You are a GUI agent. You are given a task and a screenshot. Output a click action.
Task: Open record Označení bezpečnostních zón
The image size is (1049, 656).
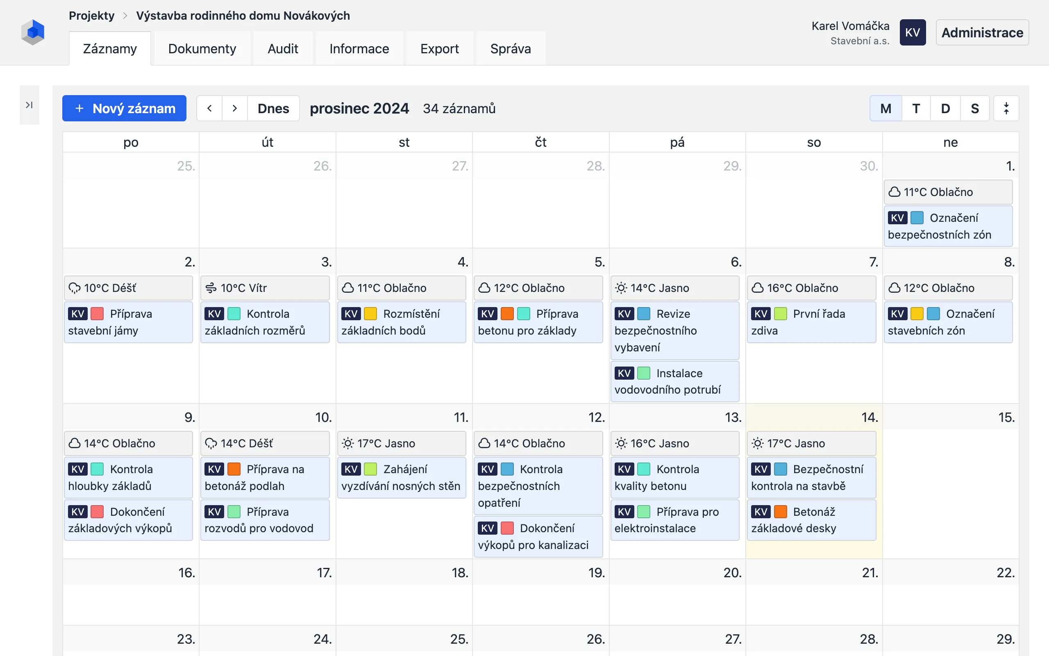tap(948, 226)
